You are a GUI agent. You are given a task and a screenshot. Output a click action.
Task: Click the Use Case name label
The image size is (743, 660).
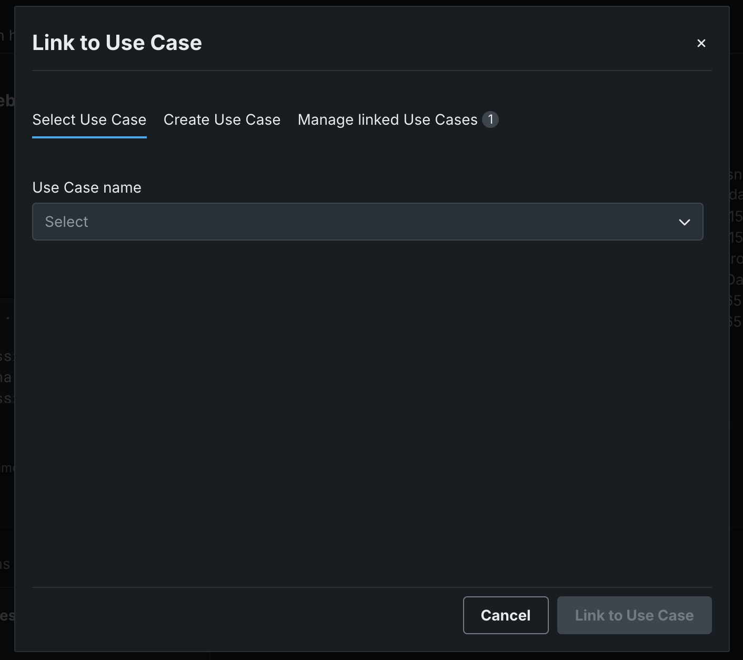pos(87,188)
